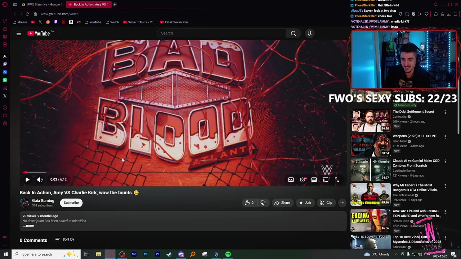This screenshot has height=259, width=461.
Task: Open options for AVATAR Fire and Ash video
Action: (445, 212)
